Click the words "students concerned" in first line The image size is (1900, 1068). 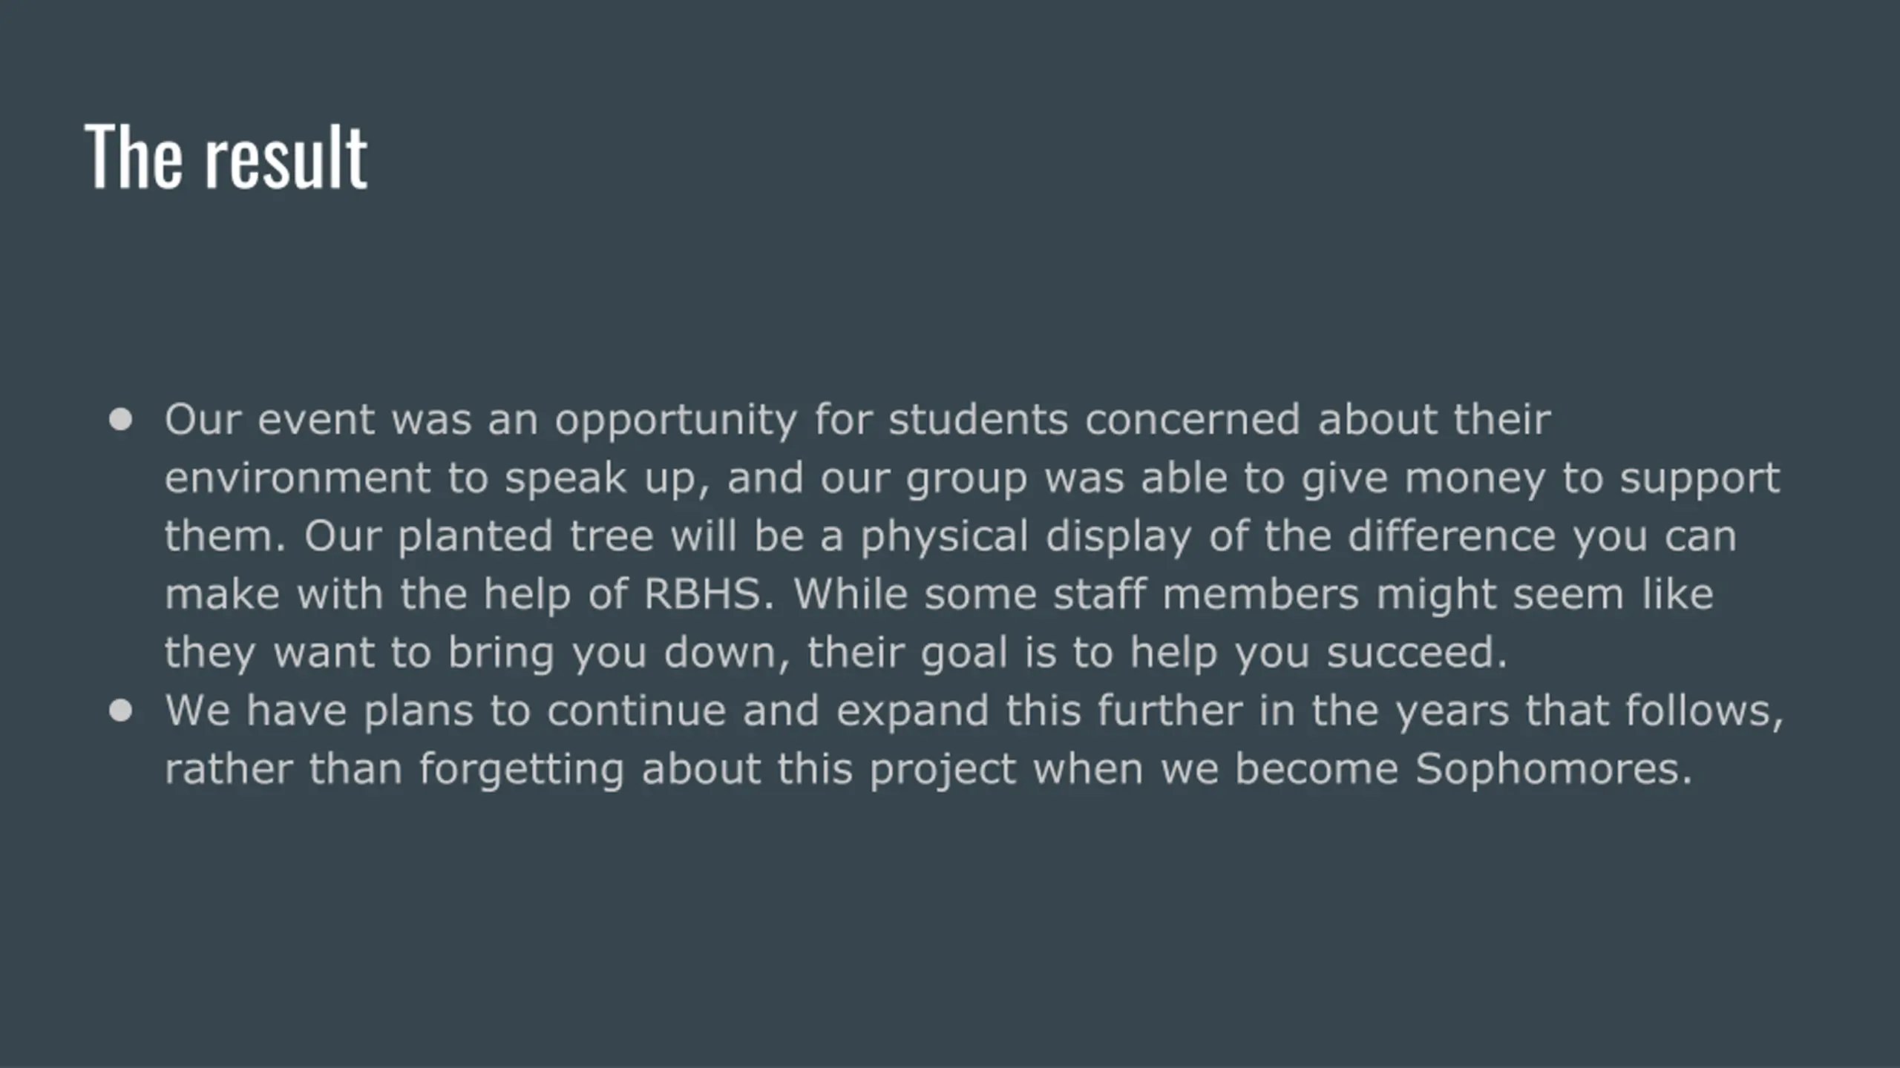(x=1094, y=420)
